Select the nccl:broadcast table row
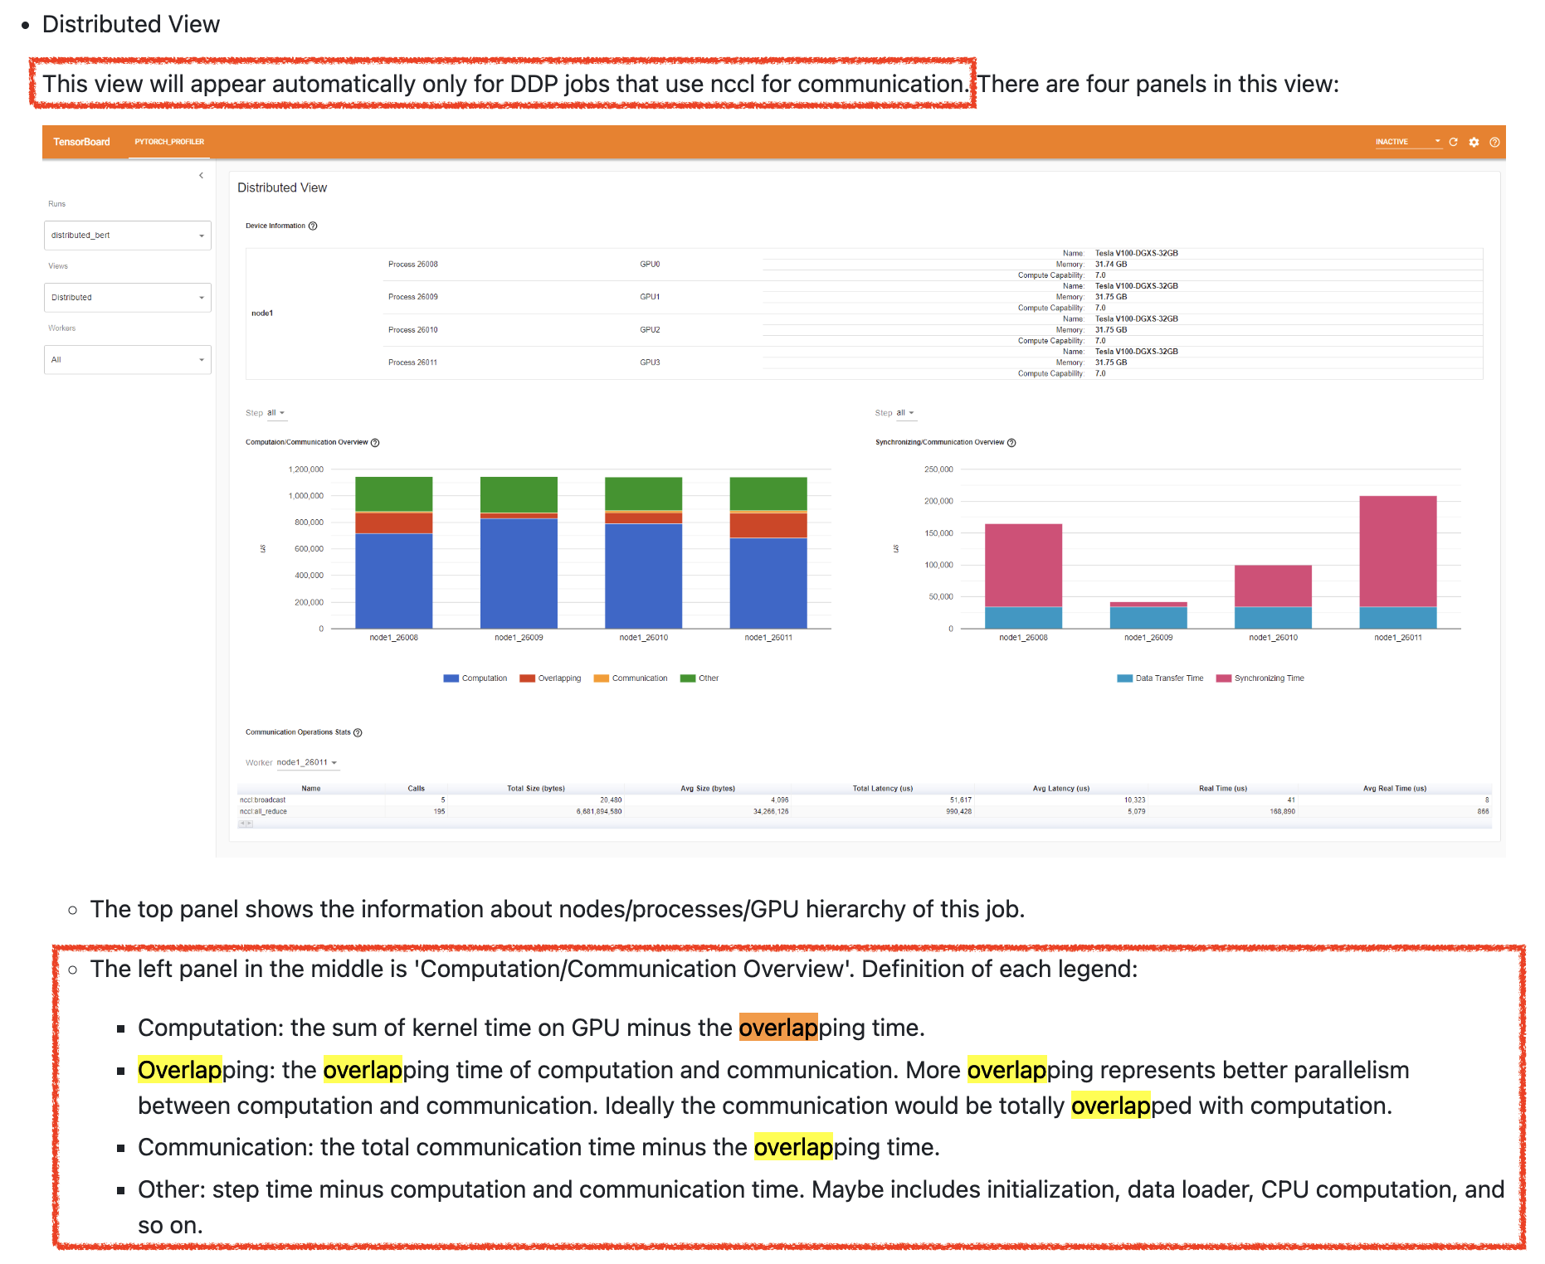The width and height of the screenshot is (1545, 1264). click(864, 800)
